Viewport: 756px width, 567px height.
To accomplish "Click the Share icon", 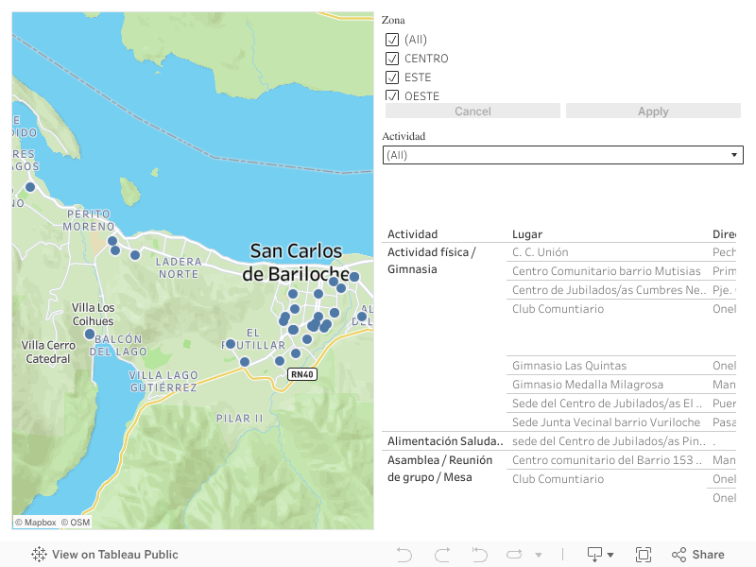I will click(697, 555).
